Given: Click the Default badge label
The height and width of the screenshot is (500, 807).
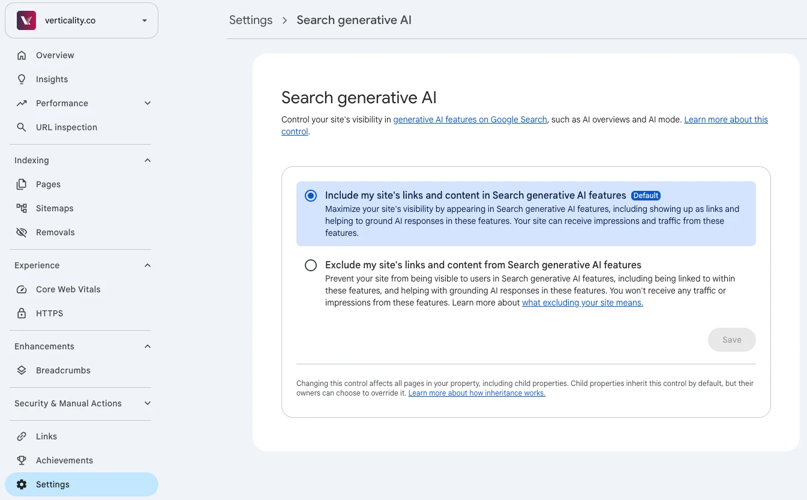Looking at the screenshot, I should [646, 196].
